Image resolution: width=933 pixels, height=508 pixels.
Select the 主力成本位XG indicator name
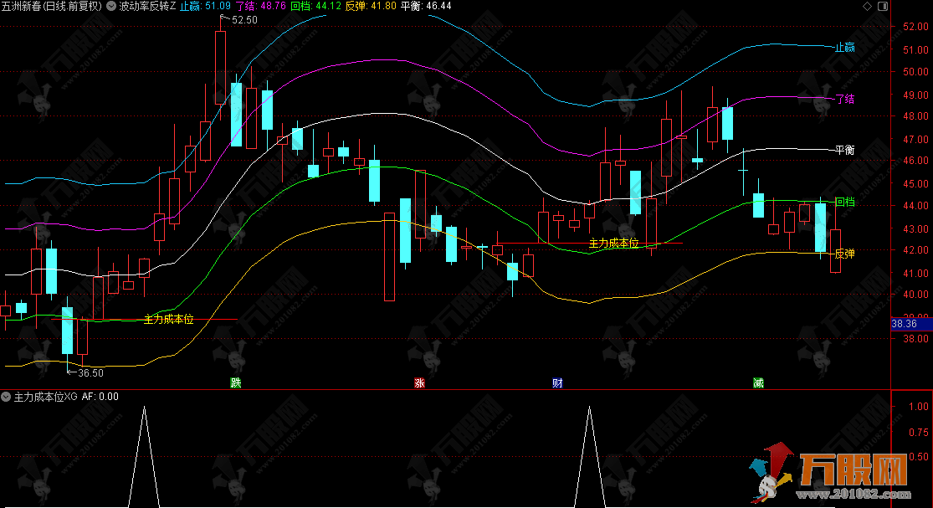point(46,397)
